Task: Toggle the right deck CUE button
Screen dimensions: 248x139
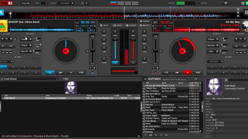Action: click(x=166, y=73)
